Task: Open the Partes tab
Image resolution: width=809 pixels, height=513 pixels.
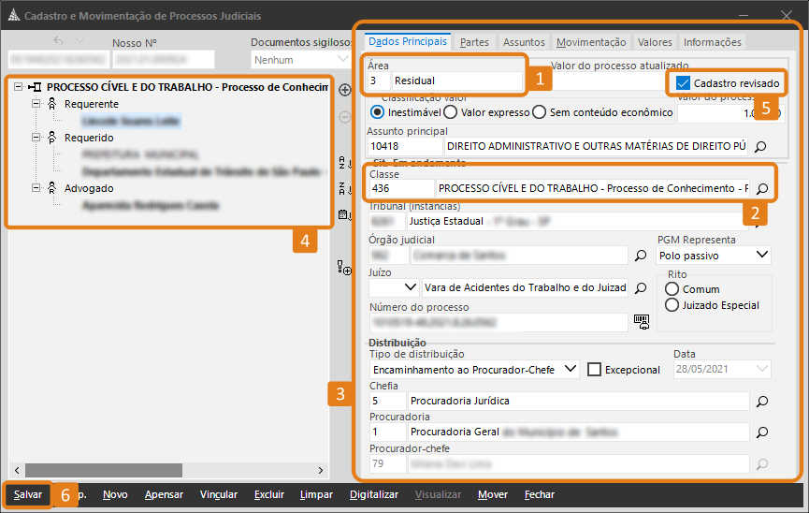Action: click(x=474, y=42)
